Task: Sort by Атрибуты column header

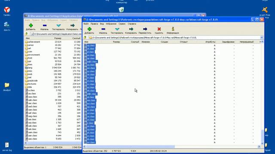Action: (210, 42)
